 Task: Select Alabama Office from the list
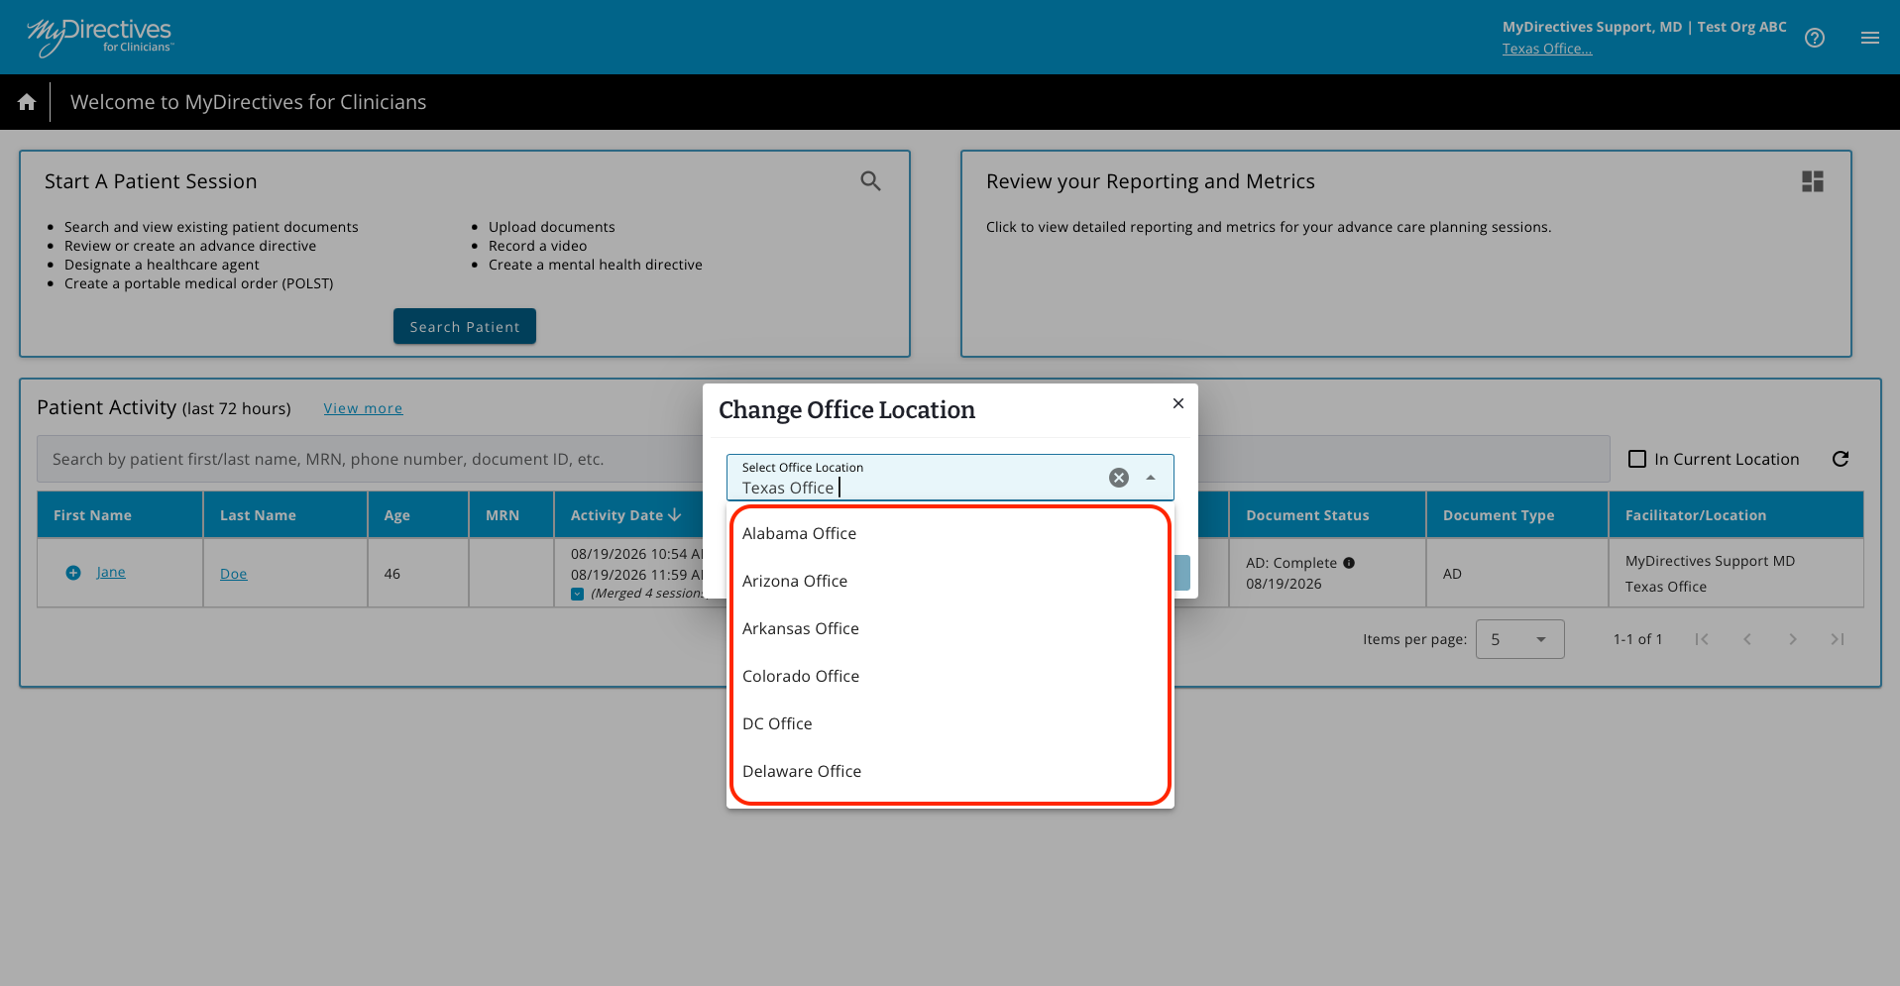950,533
